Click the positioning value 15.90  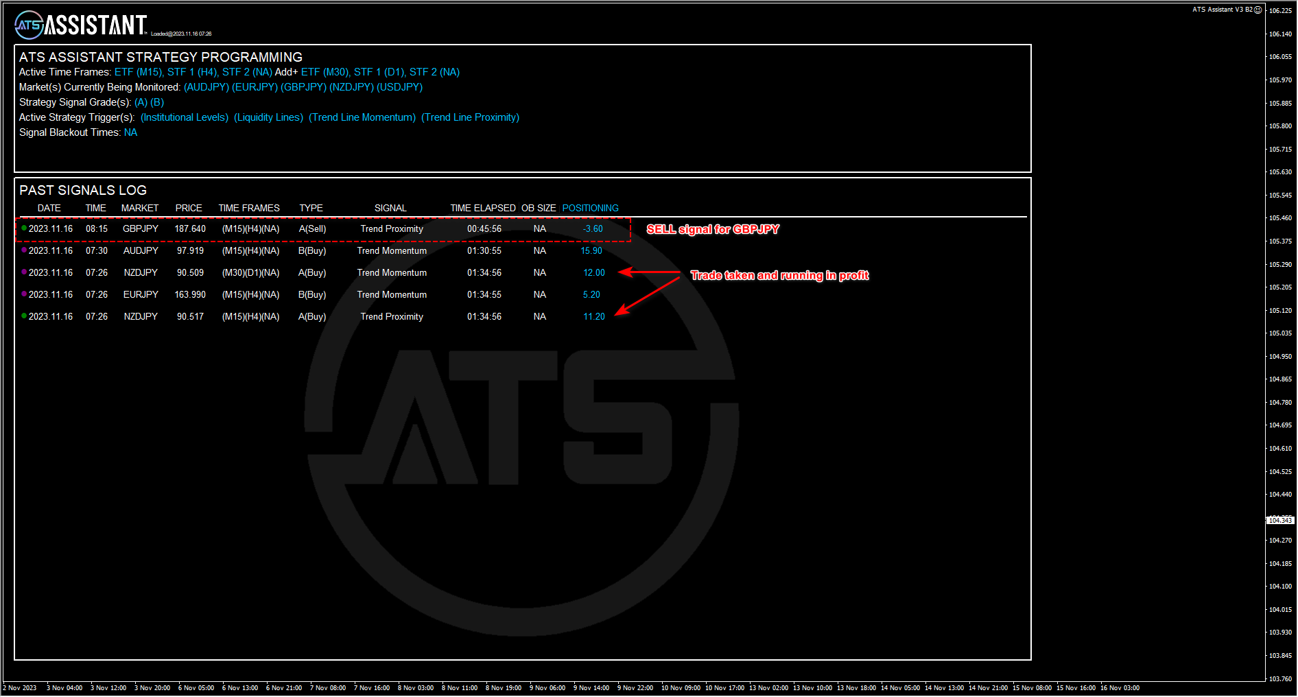click(x=591, y=250)
